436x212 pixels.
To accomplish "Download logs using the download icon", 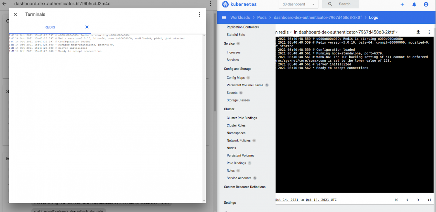I will [x=418, y=32].
